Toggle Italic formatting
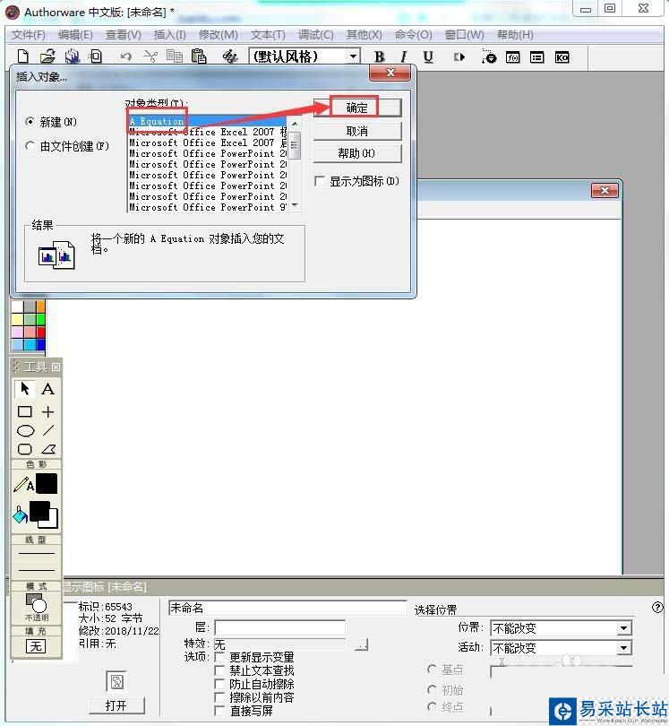 403,57
